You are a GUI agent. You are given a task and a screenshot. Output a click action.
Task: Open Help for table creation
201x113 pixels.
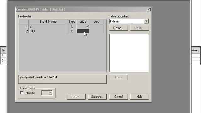pyautogui.click(x=139, y=96)
